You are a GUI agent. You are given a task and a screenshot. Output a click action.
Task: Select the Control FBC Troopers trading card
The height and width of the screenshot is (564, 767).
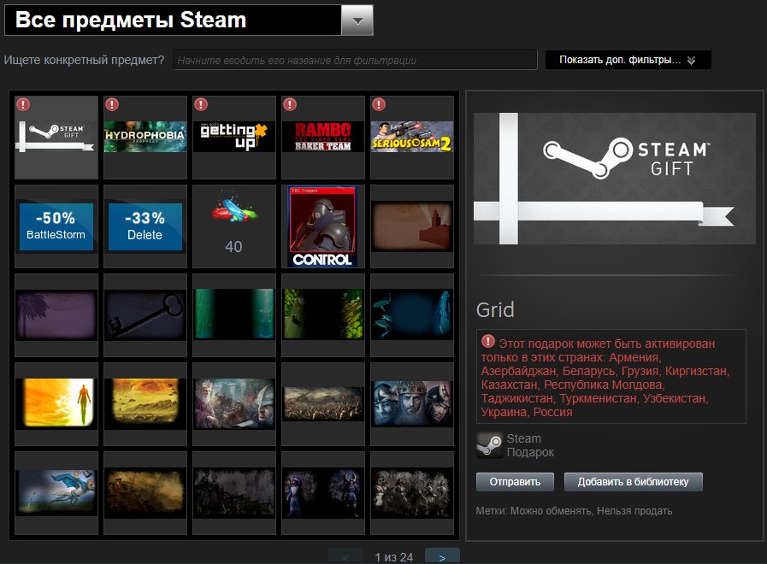(x=323, y=226)
